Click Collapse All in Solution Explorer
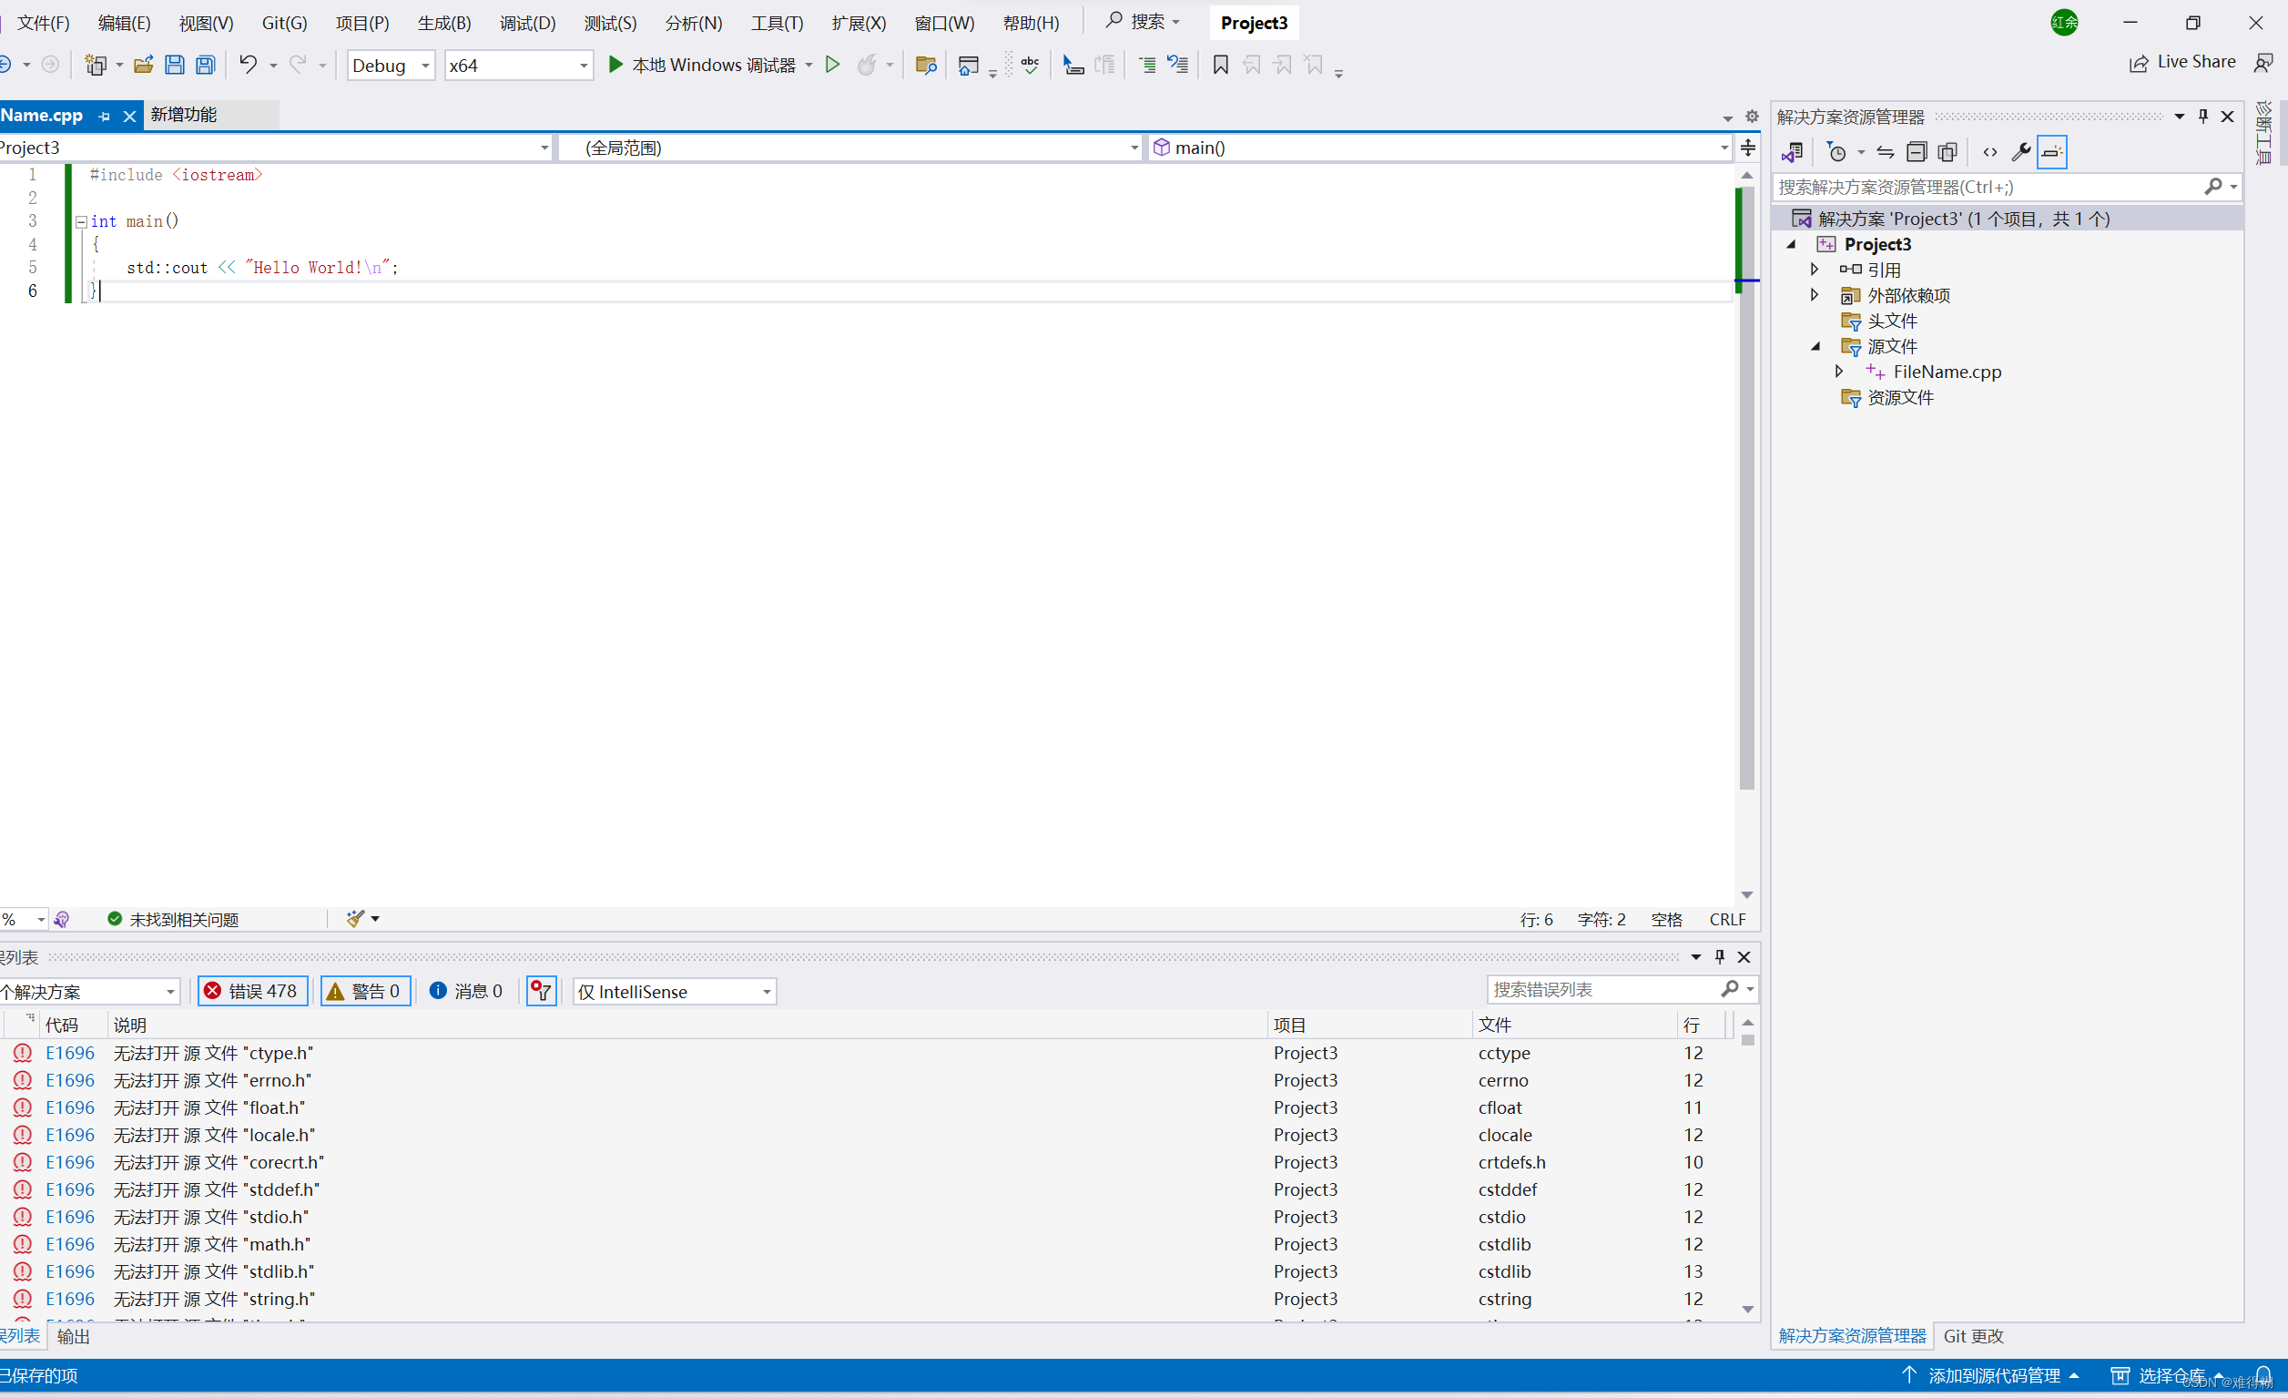This screenshot has width=2288, height=1398. click(x=1916, y=151)
